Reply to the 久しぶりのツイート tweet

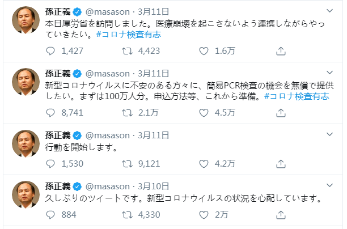click(51, 215)
